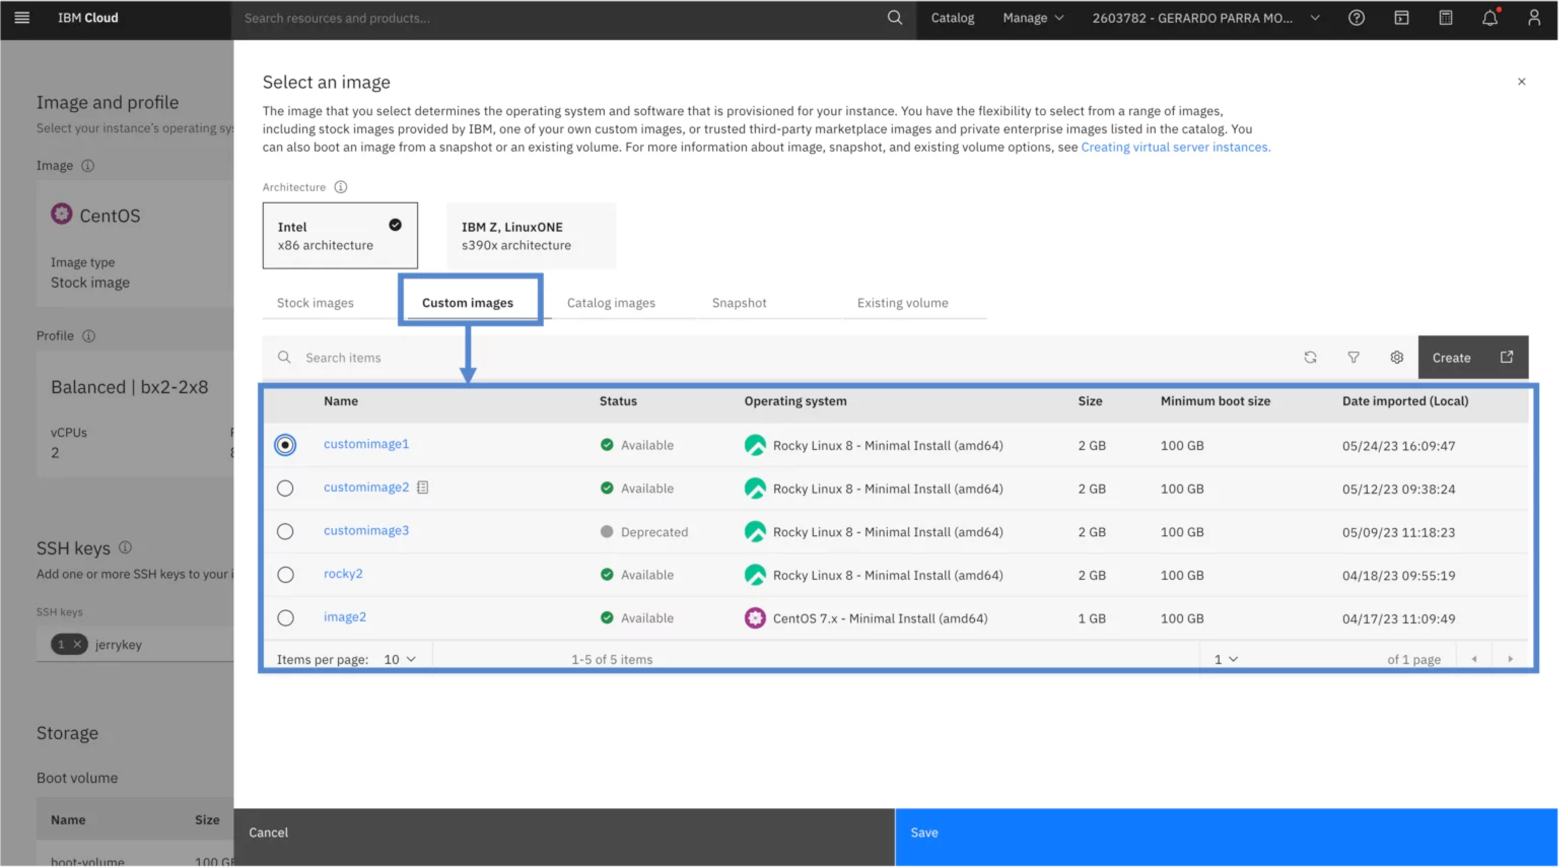Viewport: 1559px width, 867px height.
Task: Sort by Date imported (Local) column header
Action: [x=1405, y=401]
